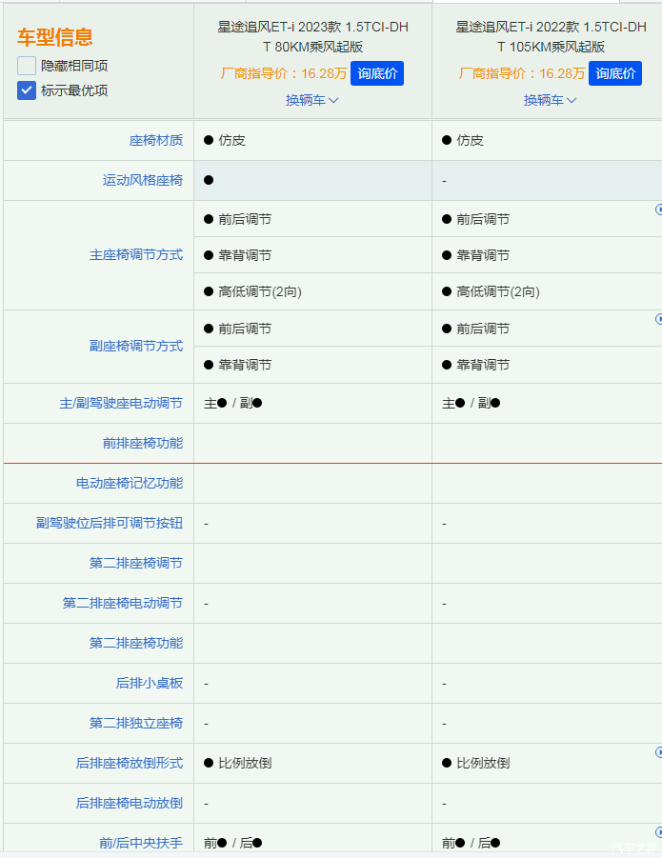Click the 第二排座椅功能 row label
The image size is (662, 858).
click(136, 643)
